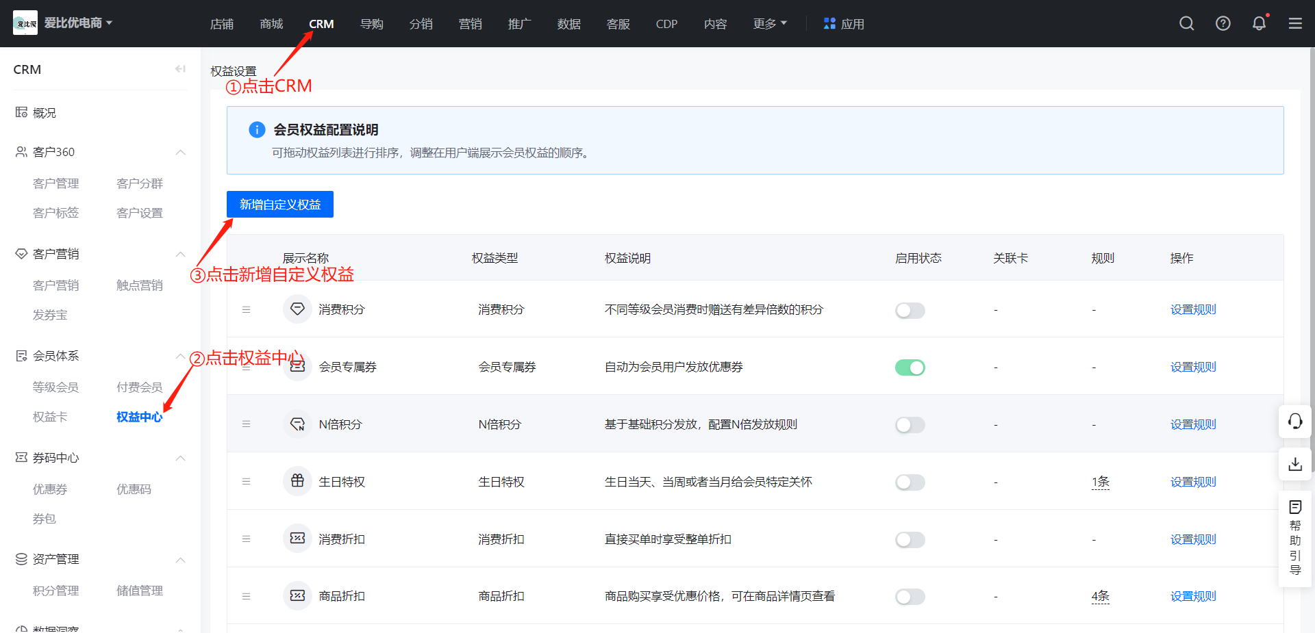Click the 客户360 person icon
This screenshot has height=633, width=1315.
(21, 151)
